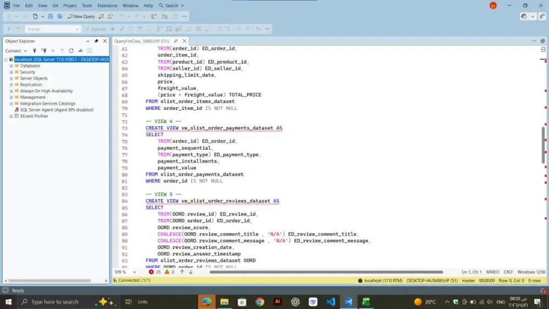Open the Git menu

tap(55, 5)
